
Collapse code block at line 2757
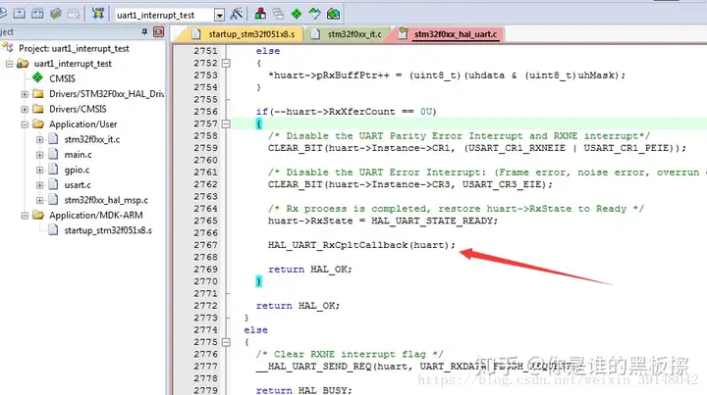(x=227, y=123)
